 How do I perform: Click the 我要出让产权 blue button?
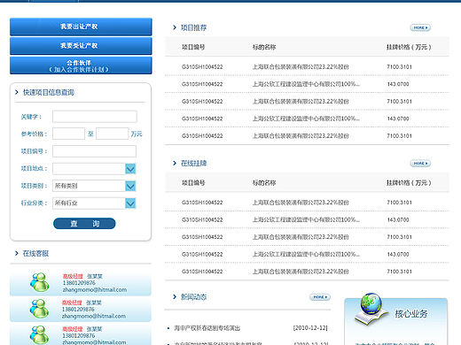point(81,27)
